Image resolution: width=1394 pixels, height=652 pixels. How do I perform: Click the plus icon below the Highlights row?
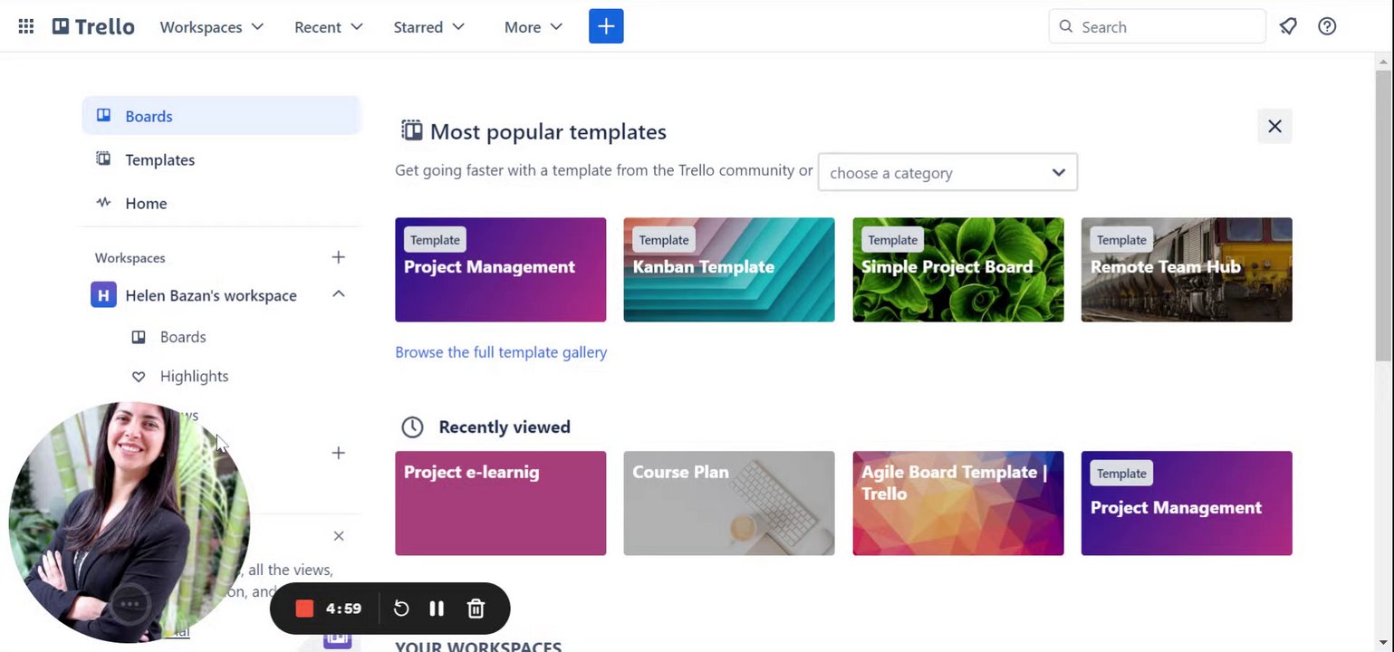point(338,453)
